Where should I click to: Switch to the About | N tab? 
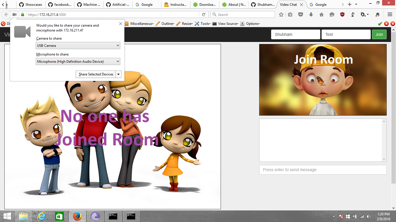point(233,4)
